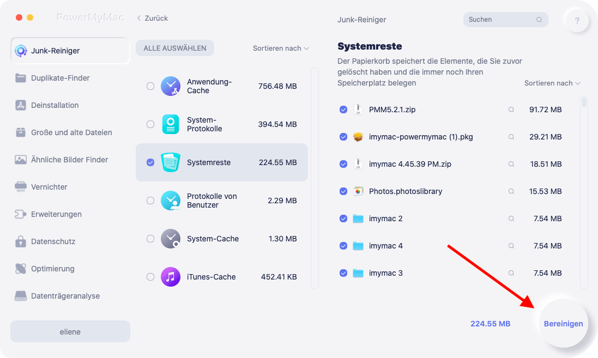
Task: Click the magnifier in the Suchen field
Action: click(x=539, y=20)
